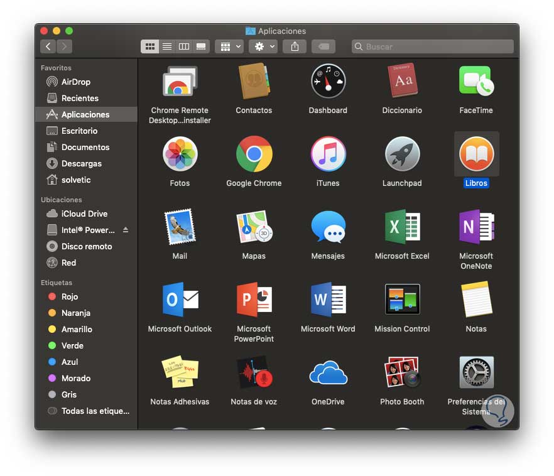
Task: Open the Contactos app
Action: tap(254, 81)
